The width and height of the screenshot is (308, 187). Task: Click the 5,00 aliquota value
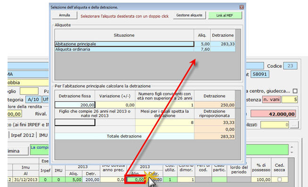pyautogui.click(x=202, y=44)
